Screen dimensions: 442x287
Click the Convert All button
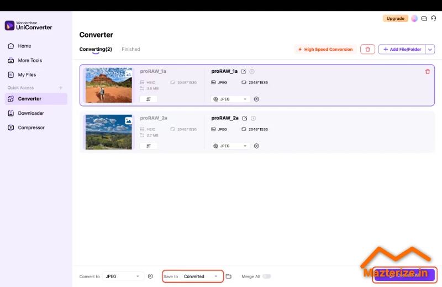tap(404, 275)
